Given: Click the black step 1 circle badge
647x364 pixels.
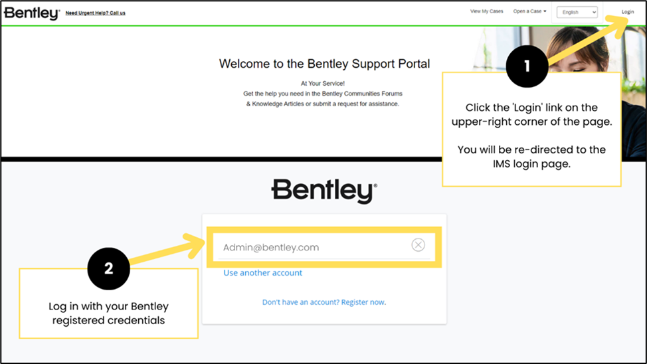Looking at the screenshot, I should coord(527,66).
